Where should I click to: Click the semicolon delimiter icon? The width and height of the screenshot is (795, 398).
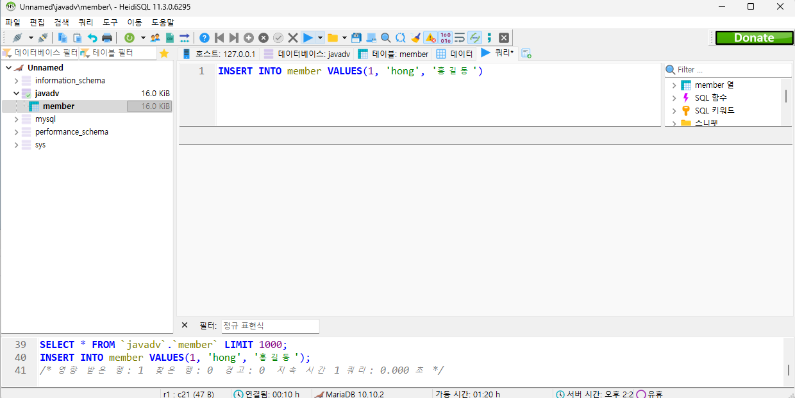coord(489,38)
